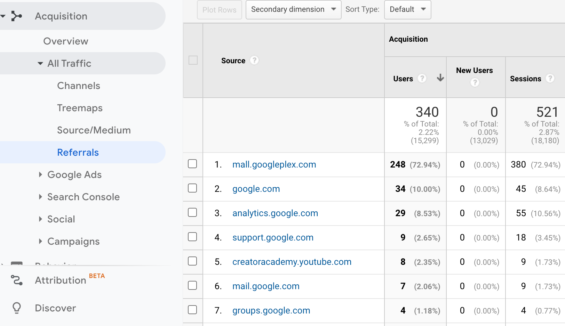
Task: Open help tooltip next to Sessions header
Action: (x=550, y=79)
